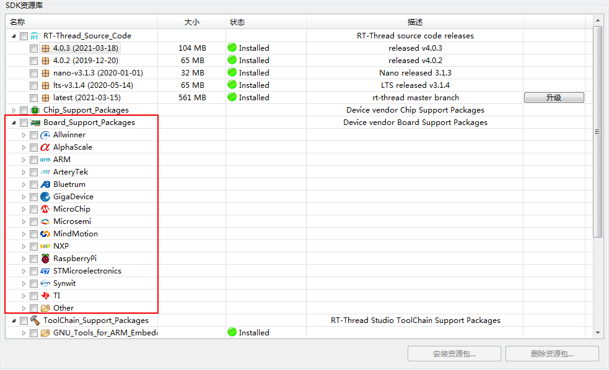The image size is (609, 370).
Task: Click the RT-Thread_Source_Code RT icon
Action: [x=35, y=36]
